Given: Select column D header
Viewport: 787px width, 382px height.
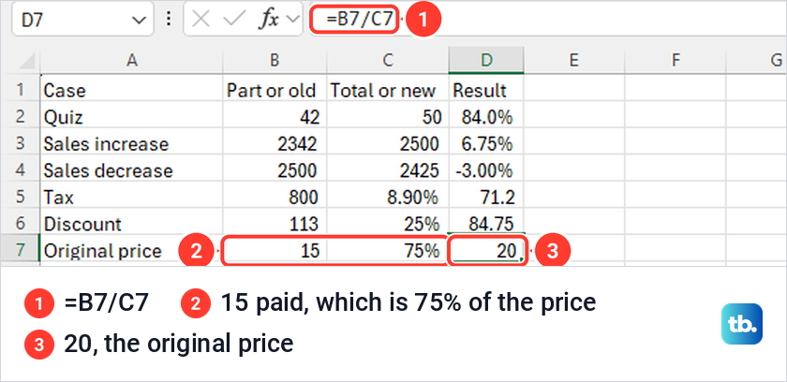Looking at the screenshot, I should pyautogui.click(x=486, y=61).
